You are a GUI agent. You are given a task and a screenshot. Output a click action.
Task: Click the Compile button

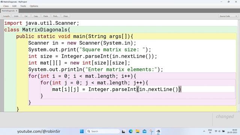click(6, 16)
